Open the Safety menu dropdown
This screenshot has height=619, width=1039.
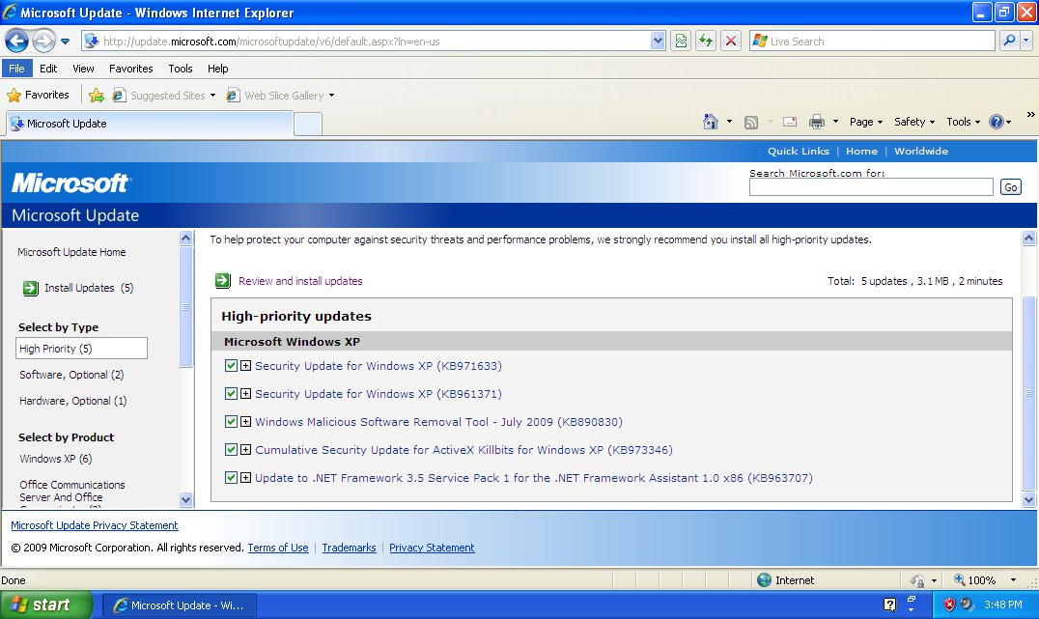click(914, 122)
